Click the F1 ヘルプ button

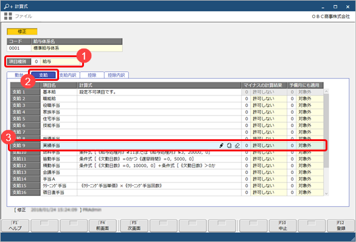click(15, 226)
